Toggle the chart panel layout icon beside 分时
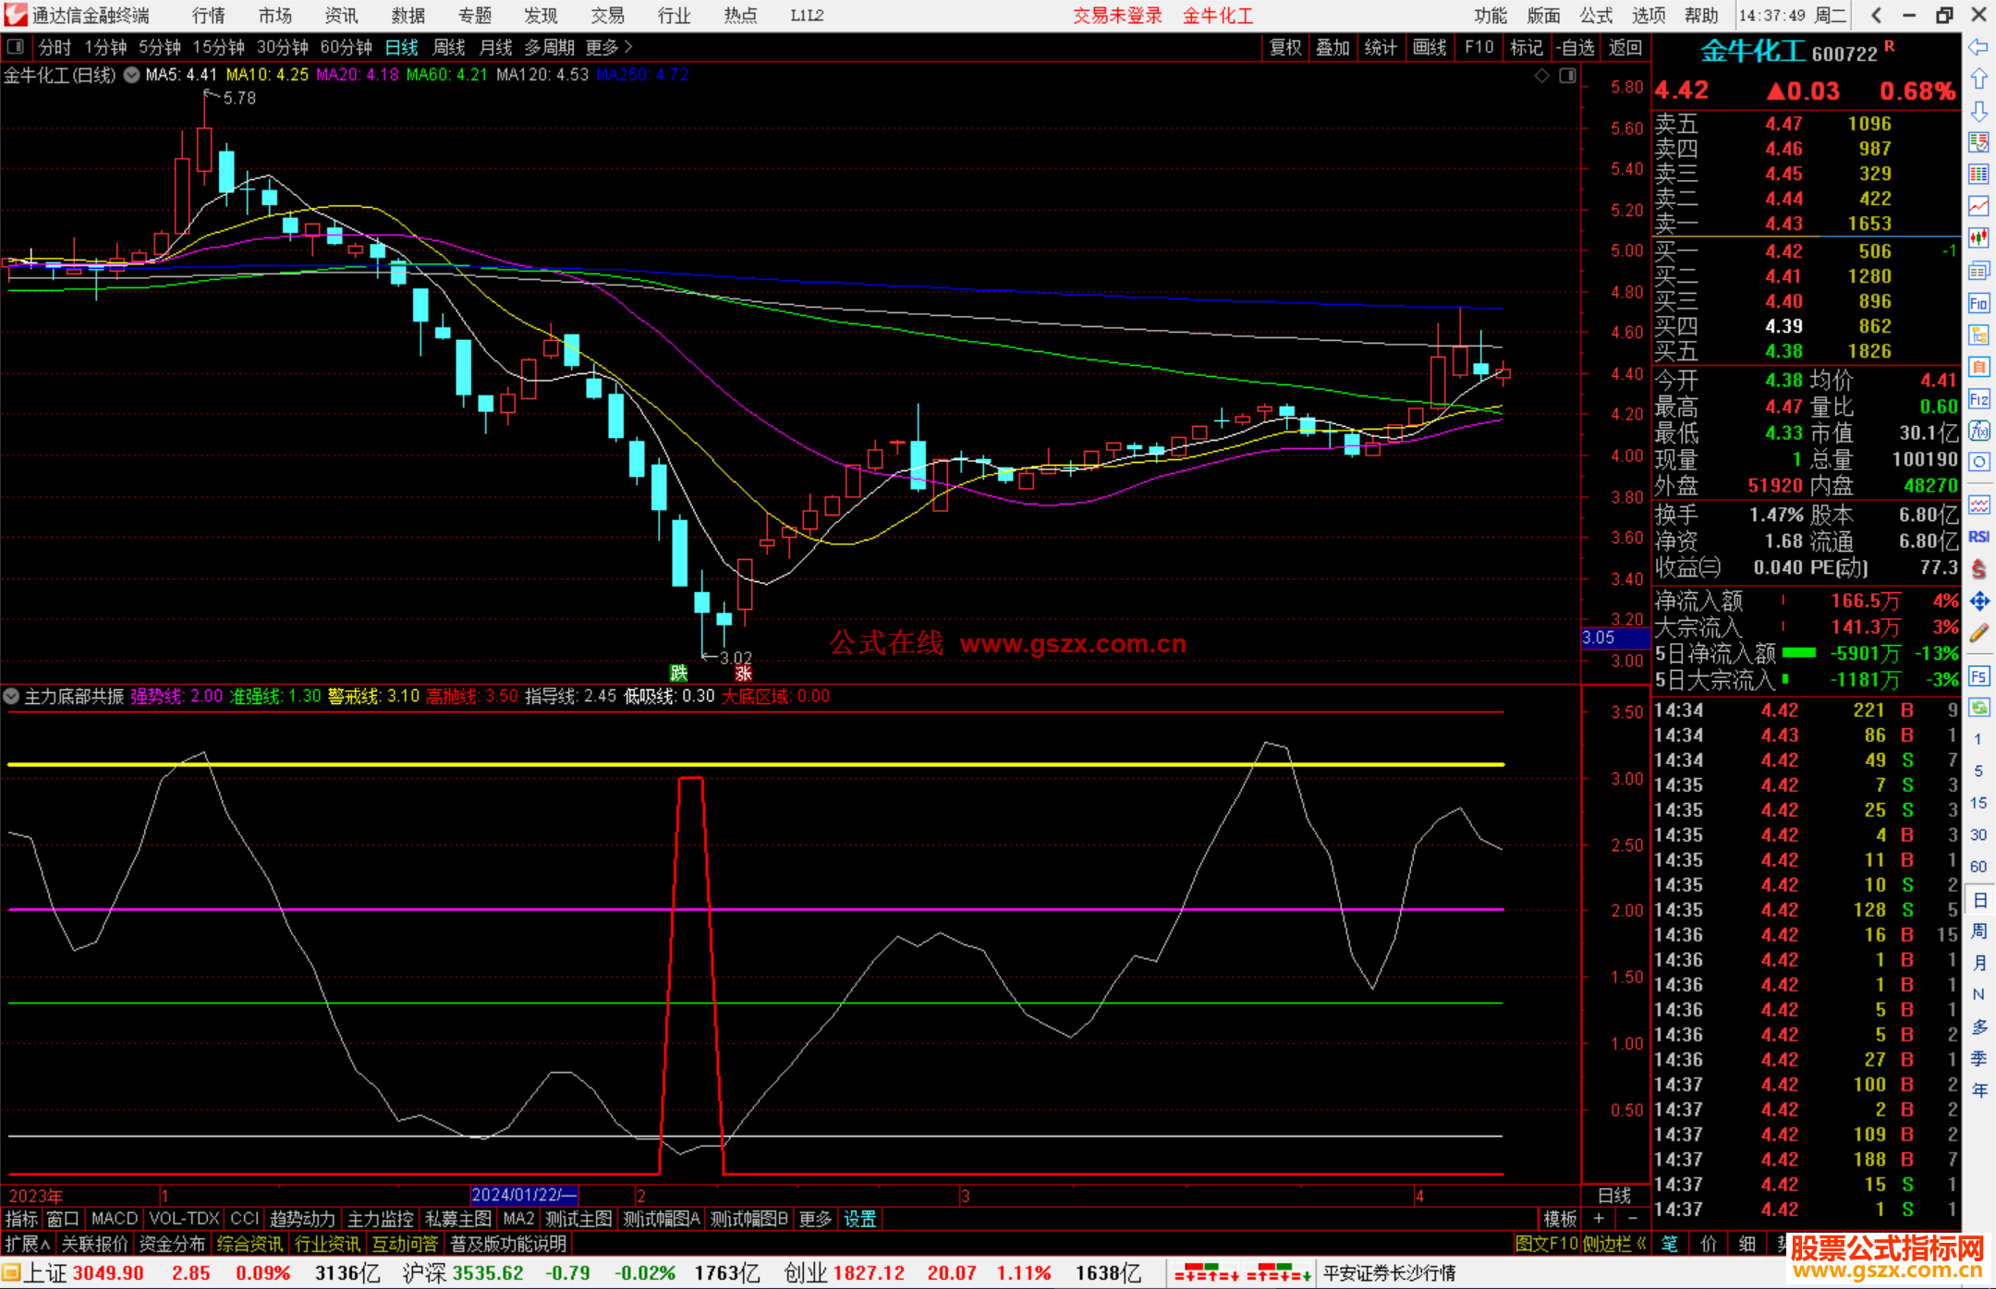Image resolution: width=1996 pixels, height=1289 pixels. point(16,47)
